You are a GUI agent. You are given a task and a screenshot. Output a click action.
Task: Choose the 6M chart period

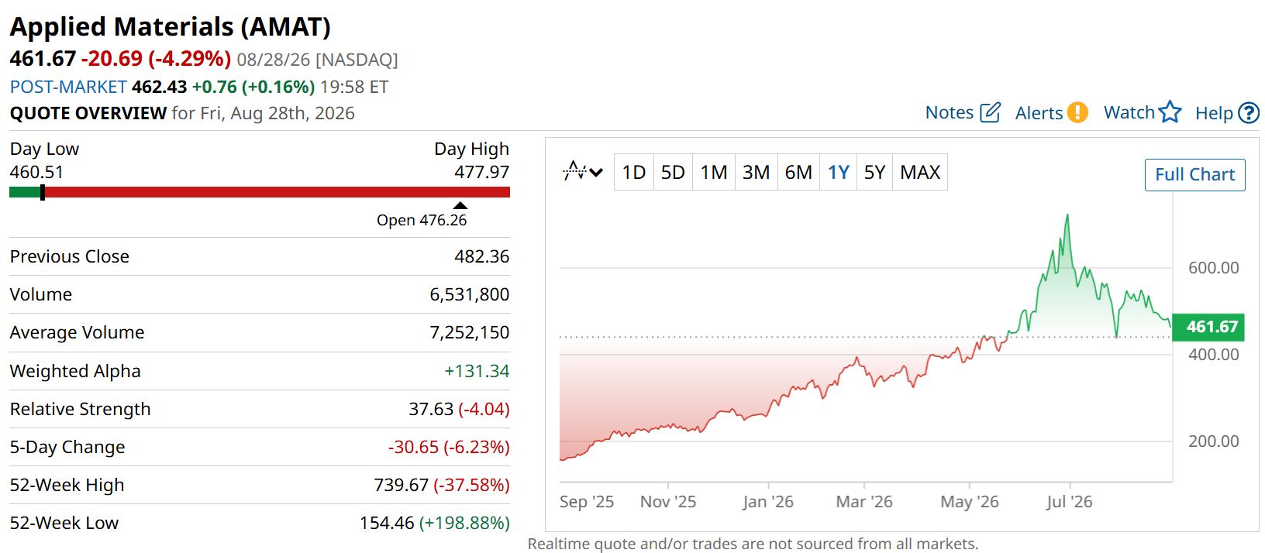click(x=798, y=172)
